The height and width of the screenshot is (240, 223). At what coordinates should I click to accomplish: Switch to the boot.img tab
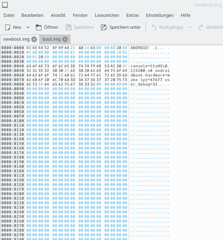52,39
